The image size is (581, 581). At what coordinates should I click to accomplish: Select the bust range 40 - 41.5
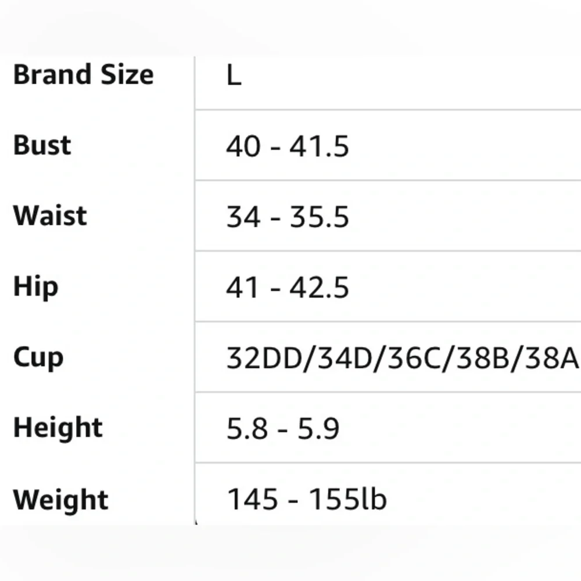tap(288, 146)
